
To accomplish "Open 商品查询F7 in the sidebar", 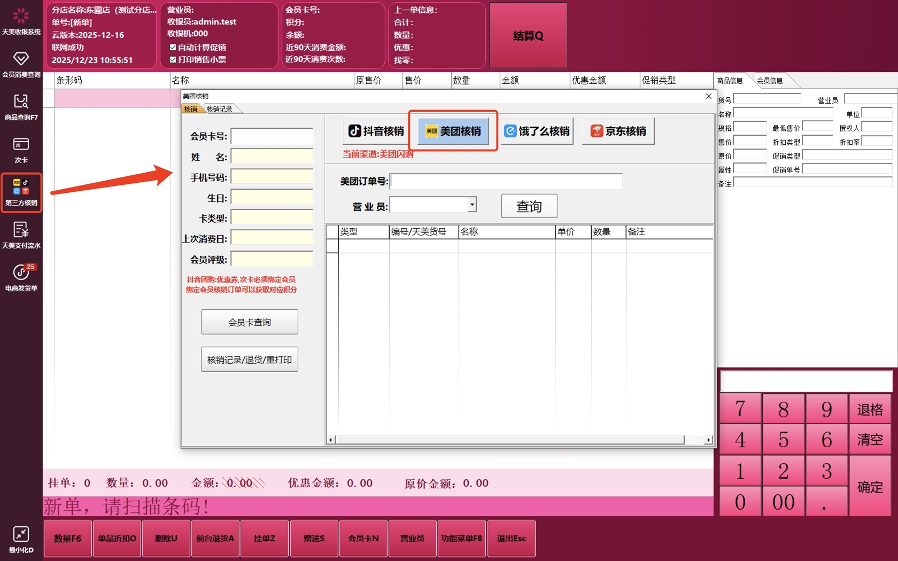I will [21, 102].
